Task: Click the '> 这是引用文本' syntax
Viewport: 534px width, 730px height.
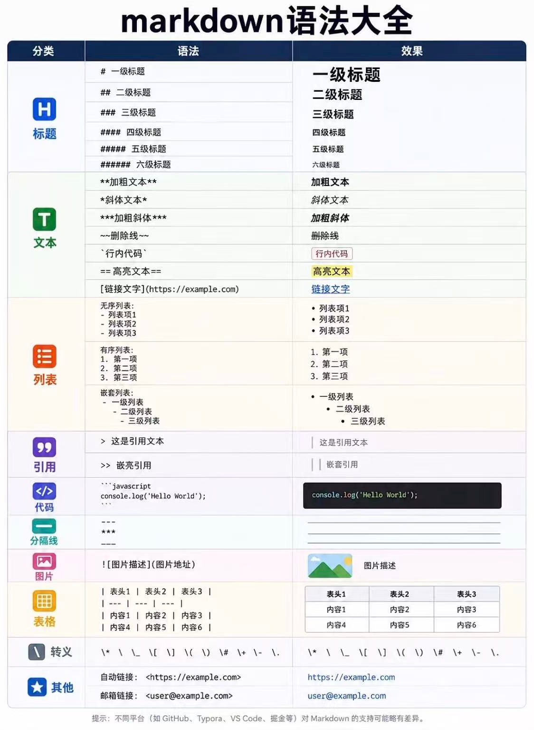Action: (x=132, y=441)
